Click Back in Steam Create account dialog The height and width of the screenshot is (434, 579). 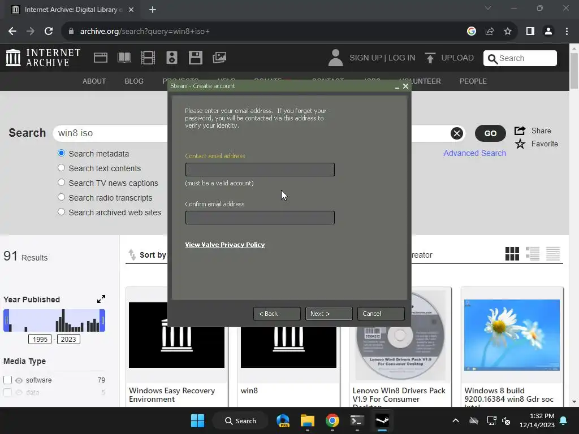click(277, 314)
